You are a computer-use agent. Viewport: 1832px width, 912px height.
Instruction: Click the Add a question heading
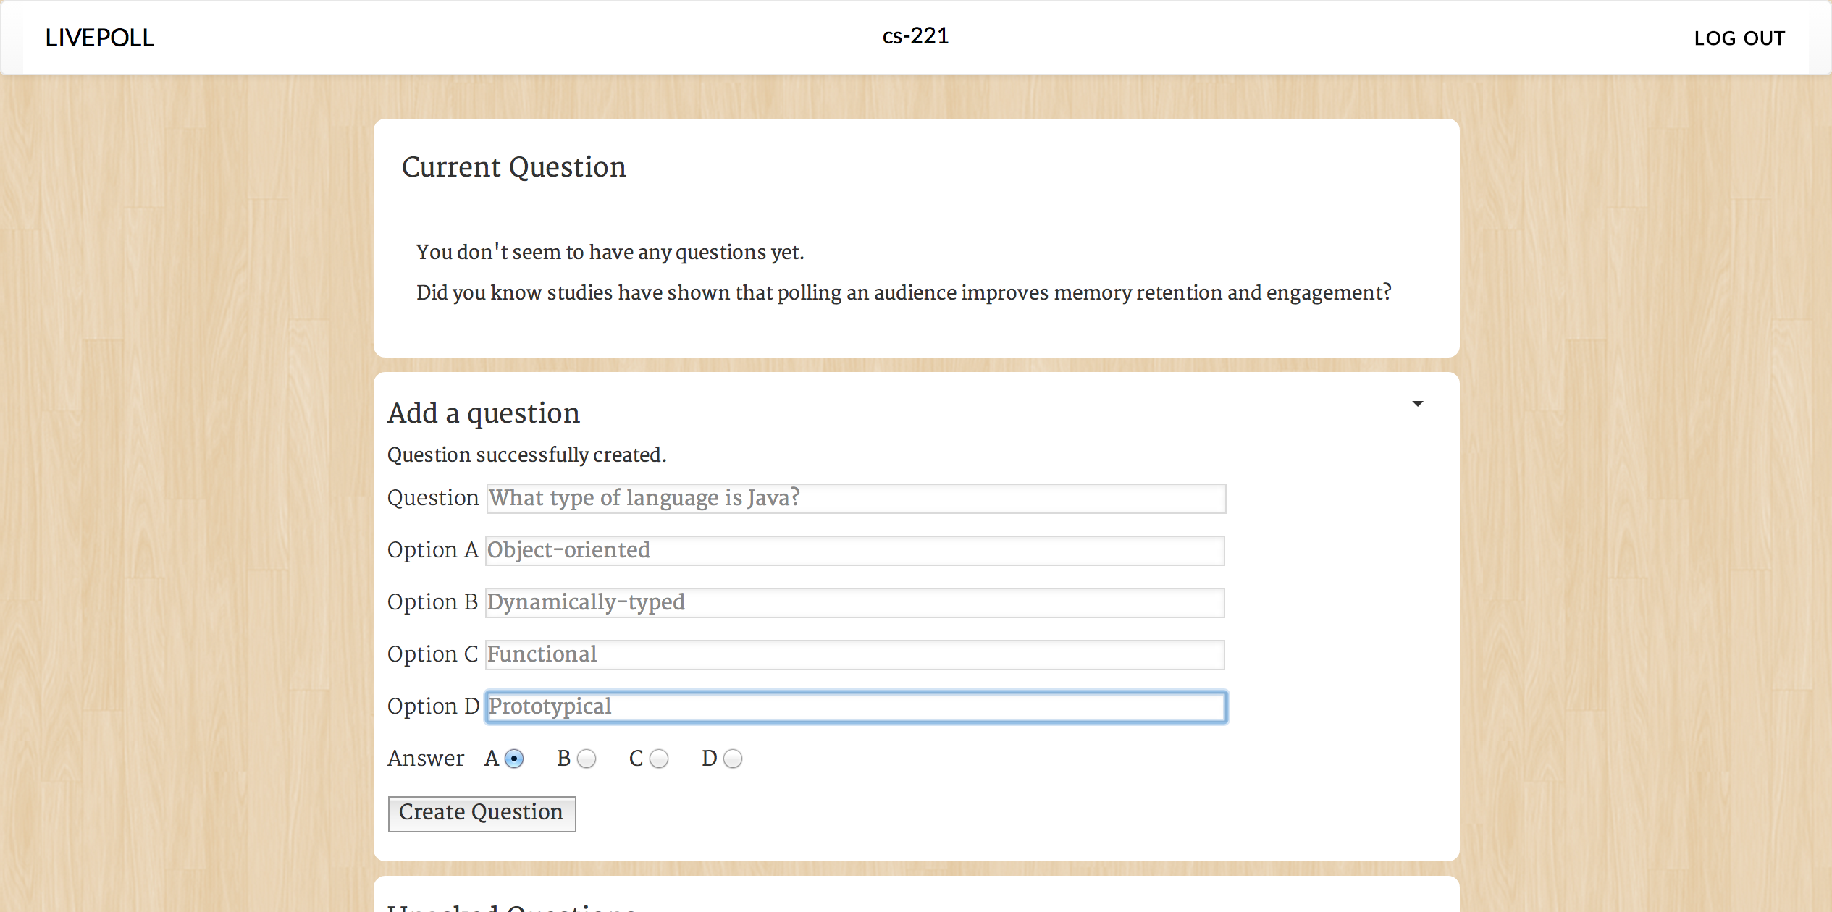click(x=484, y=413)
